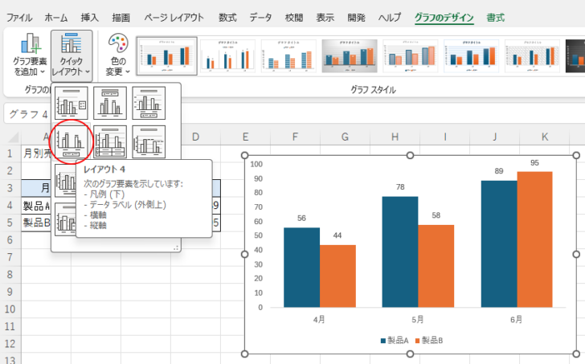Switch to the ホーム tab
The image size is (585, 364).
click(x=56, y=18)
